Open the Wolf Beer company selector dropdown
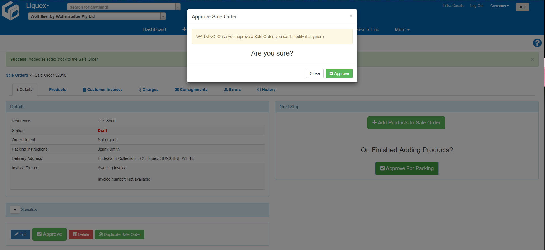 pos(97,16)
